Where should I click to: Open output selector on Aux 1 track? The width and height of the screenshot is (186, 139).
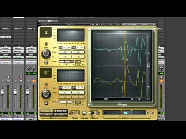(x=31, y=51)
